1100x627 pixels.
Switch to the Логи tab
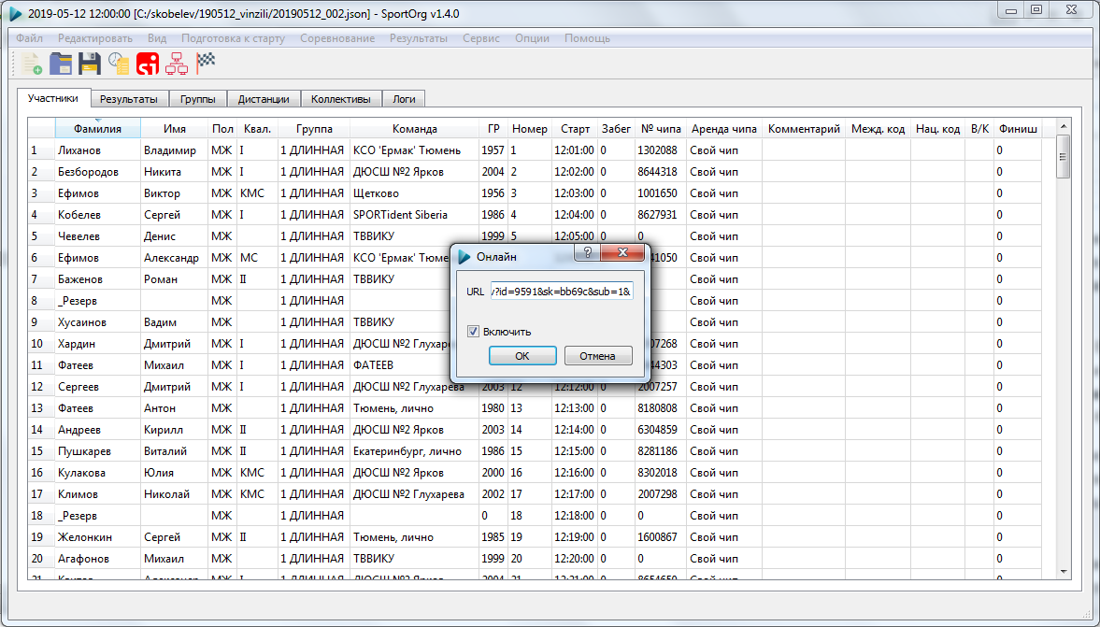point(404,100)
